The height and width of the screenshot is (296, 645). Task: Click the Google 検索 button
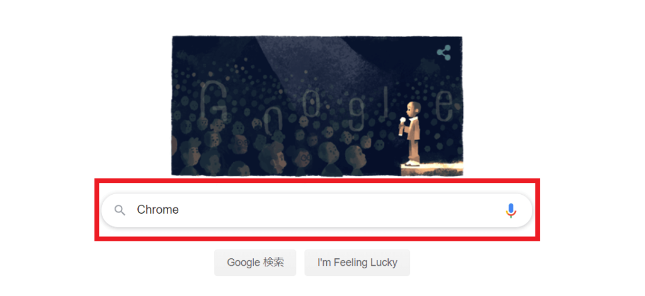click(x=255, y=263)
